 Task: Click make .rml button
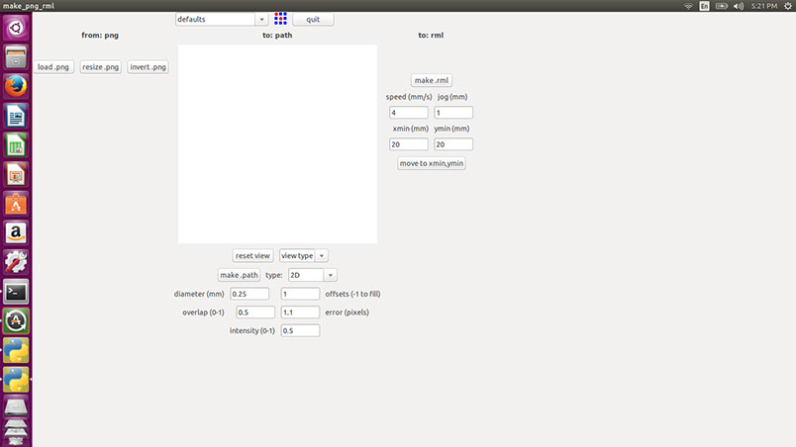pos(431,80)
